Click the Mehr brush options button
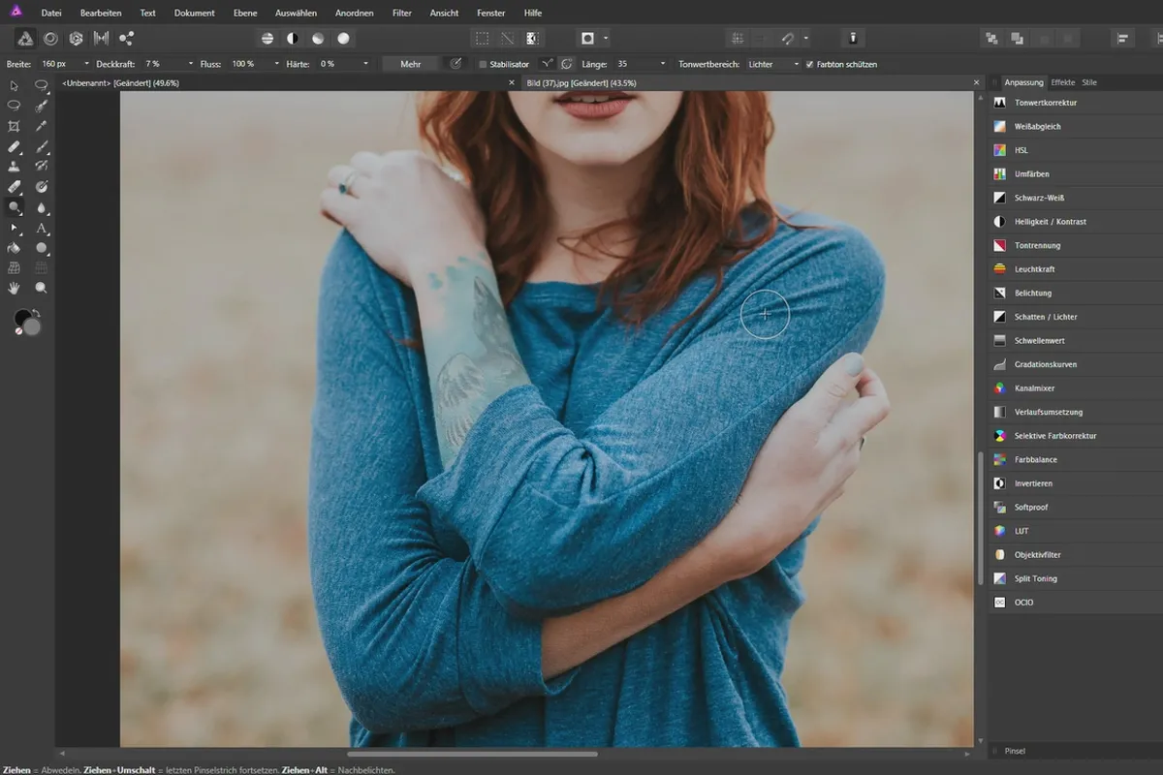The height and width of the screenshot is (775, 1163). point(410,64)
